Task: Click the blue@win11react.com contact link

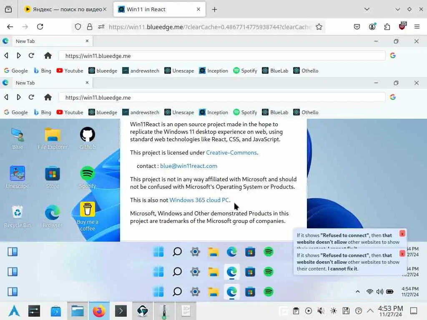Action: point(188,166)
